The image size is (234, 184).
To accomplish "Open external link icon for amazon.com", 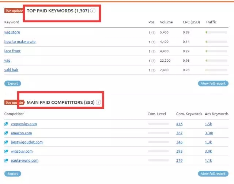I will coord(6,133).
